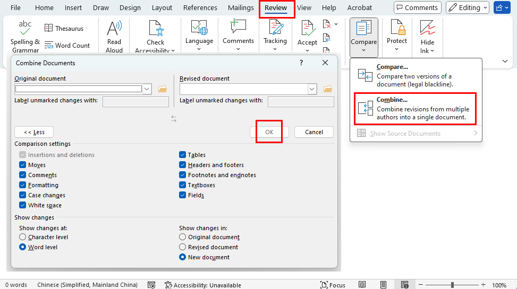The image size is (517, 289).
Task: Click the Cancel button
Action: coord(313,132)
